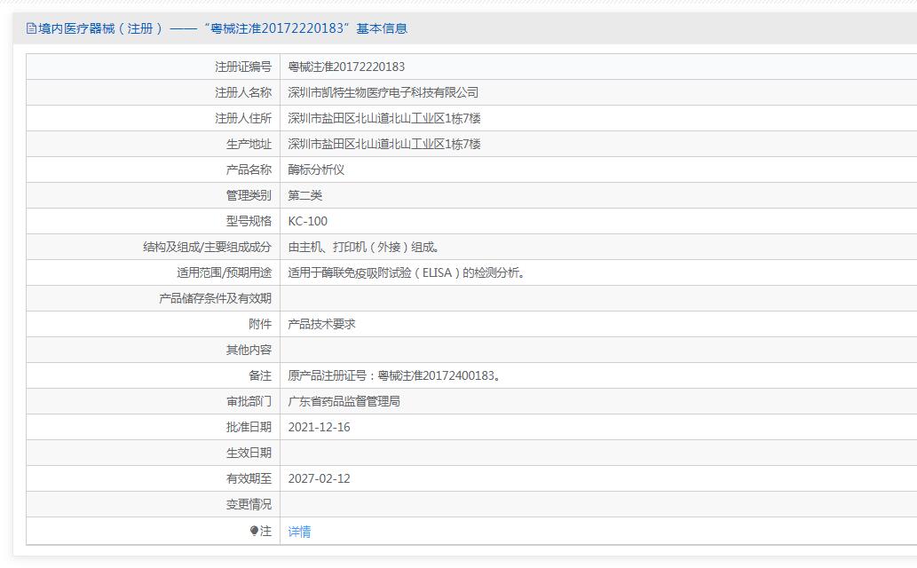Screen dimensions: 917x568
Task: Click the 审批部门 label
Action: (249, 401)
